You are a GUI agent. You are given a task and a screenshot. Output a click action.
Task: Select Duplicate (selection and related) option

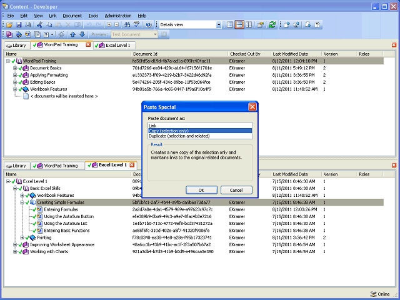(200, 136)
